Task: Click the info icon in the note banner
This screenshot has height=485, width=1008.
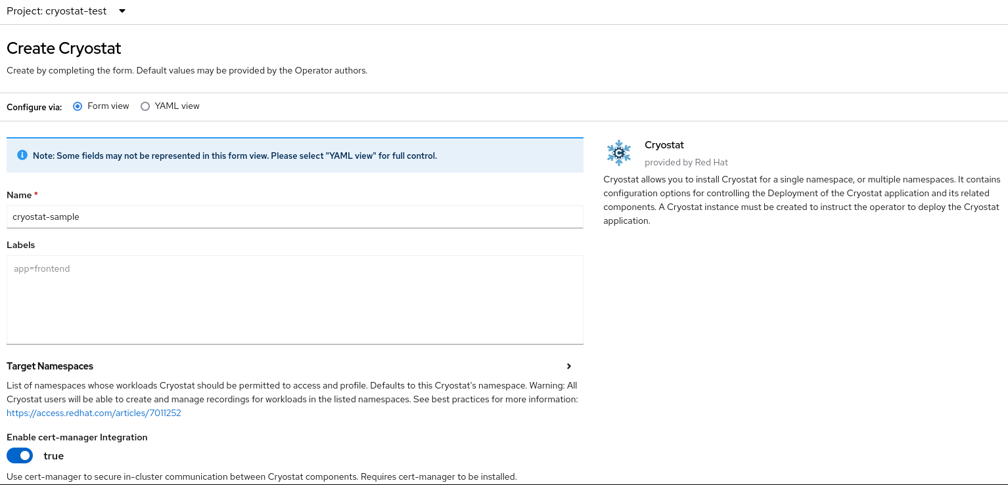Action: coord(22,156)
